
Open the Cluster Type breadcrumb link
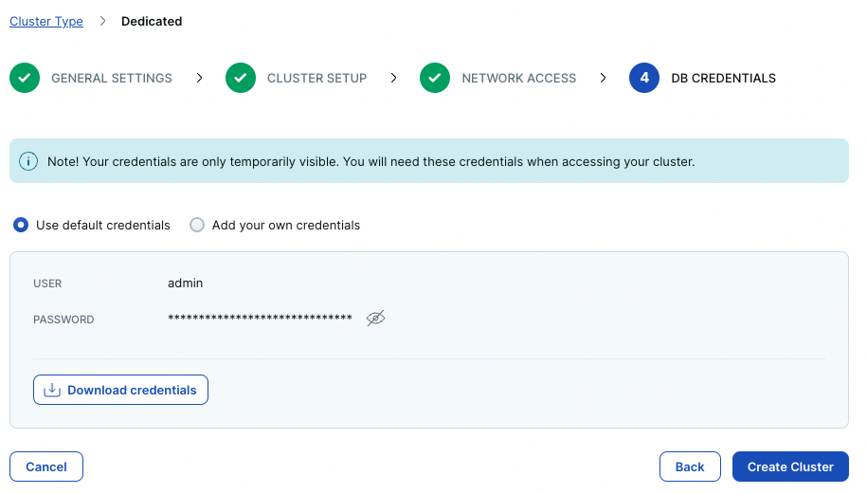click(x=46, y=21)
